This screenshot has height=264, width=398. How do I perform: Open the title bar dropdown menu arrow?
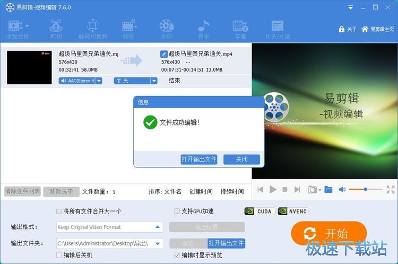(351, 7)
